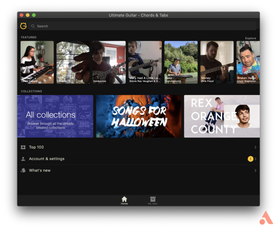The width and height of the screenshot is (277, 229).
Task: Click the What's new cards icon
Action: (23, 170)
